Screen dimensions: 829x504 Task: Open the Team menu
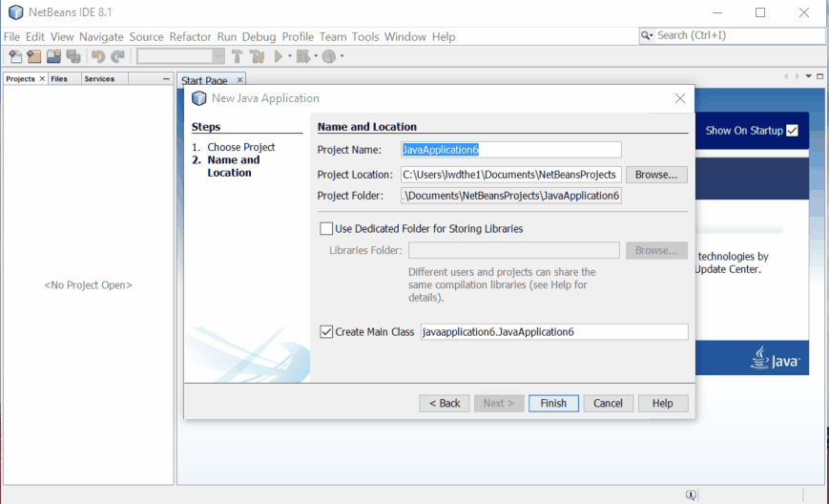tap(333, 36)
